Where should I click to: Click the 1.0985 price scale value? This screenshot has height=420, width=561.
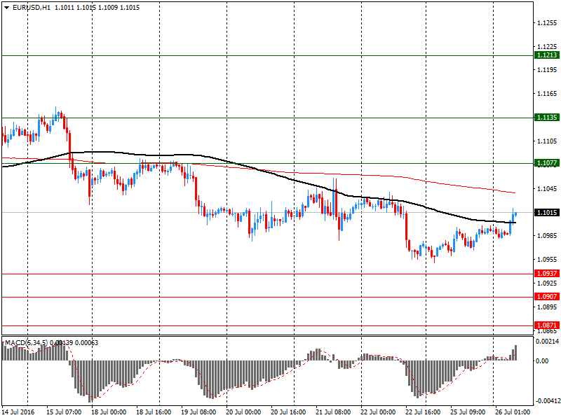tap(547, 235)
